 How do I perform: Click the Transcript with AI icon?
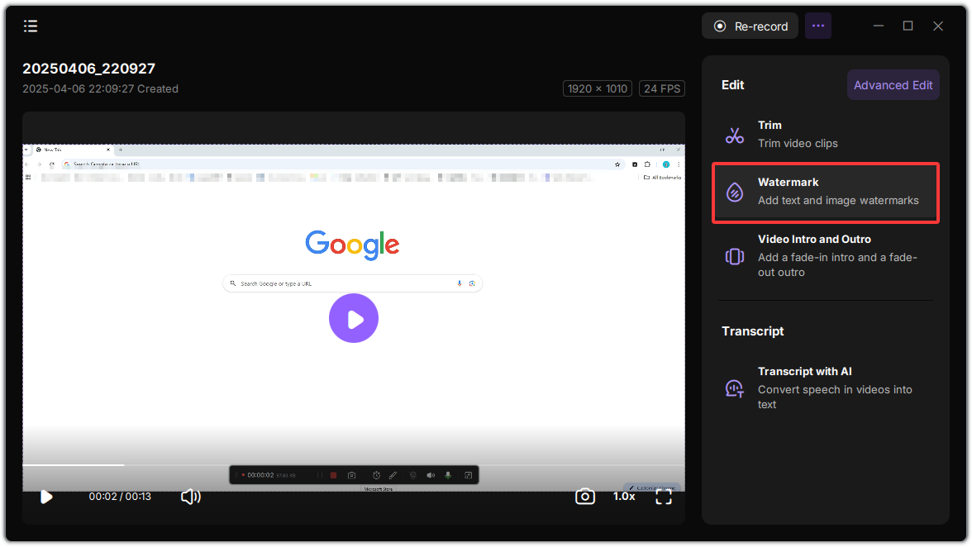pyautogui.click(x=735, y=388)
